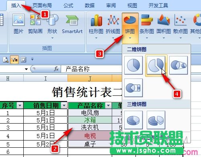Click the formula bar showing 产品名称
The image size is (201, 157).
point(91,69)
